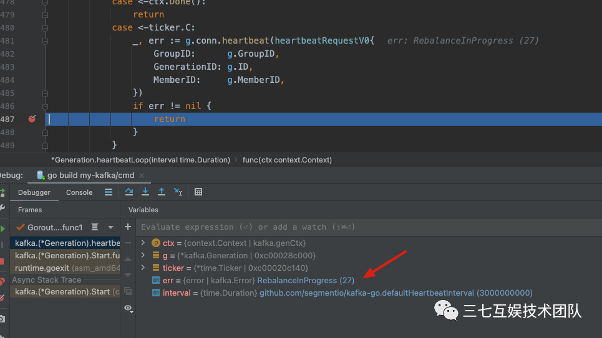
Task: Click the camera icon in left debug strip
Action: pos(2,319)
